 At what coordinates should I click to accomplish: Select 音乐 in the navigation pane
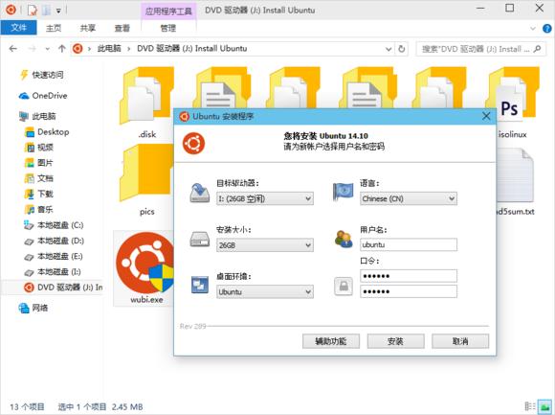click(x=45, y=210)
